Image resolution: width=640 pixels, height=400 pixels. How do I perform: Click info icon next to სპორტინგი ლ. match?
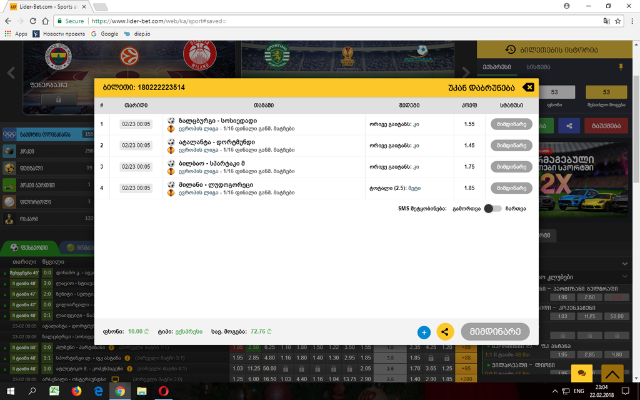[127, 358]
